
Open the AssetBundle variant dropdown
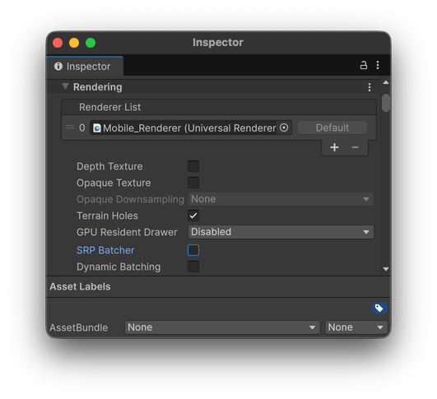tap(356, 327)
